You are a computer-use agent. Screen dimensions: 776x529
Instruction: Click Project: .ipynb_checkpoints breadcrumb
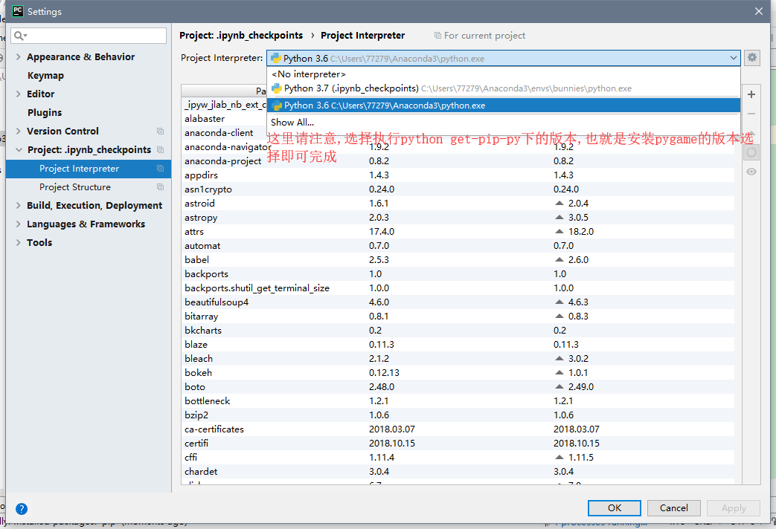(241, 35)
